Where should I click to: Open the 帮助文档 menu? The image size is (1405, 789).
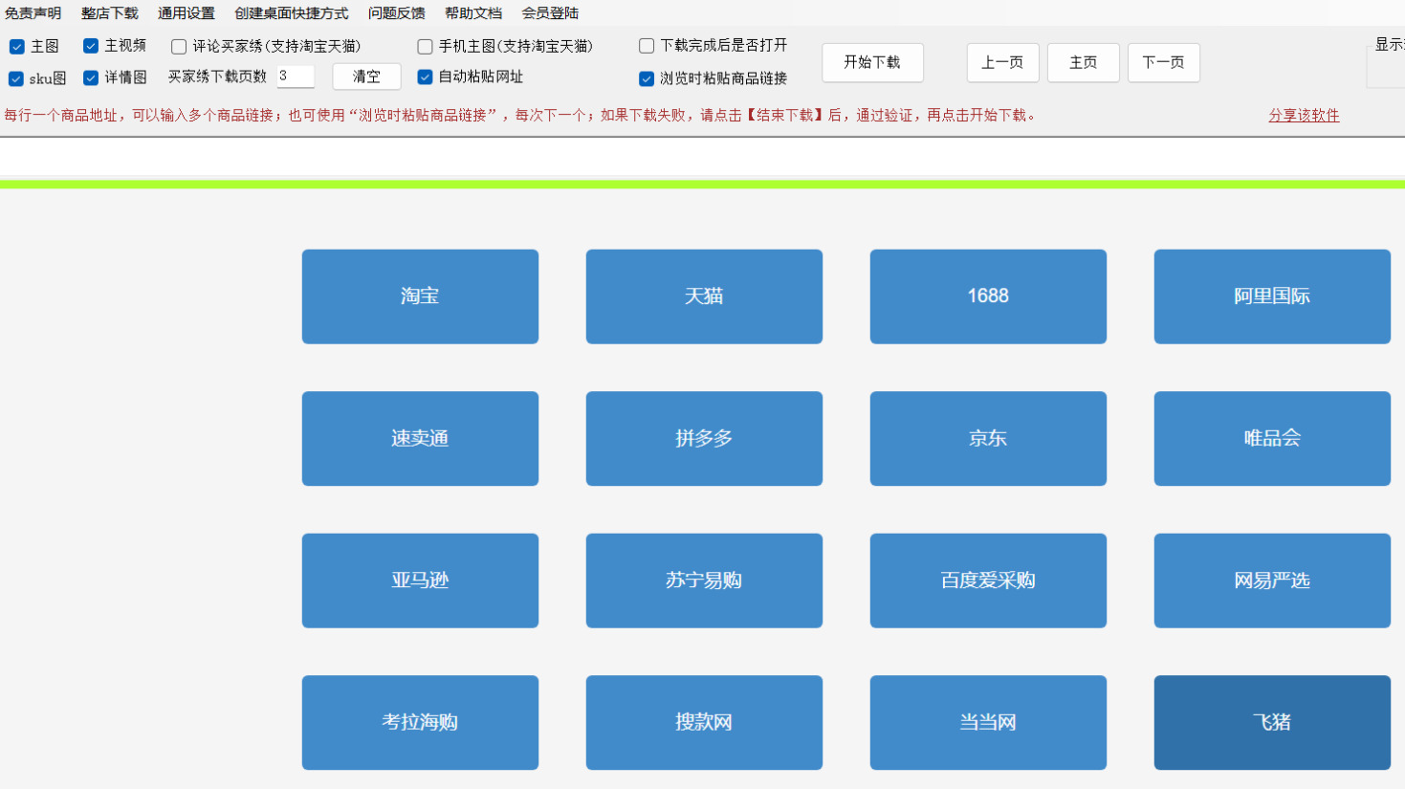473,13
